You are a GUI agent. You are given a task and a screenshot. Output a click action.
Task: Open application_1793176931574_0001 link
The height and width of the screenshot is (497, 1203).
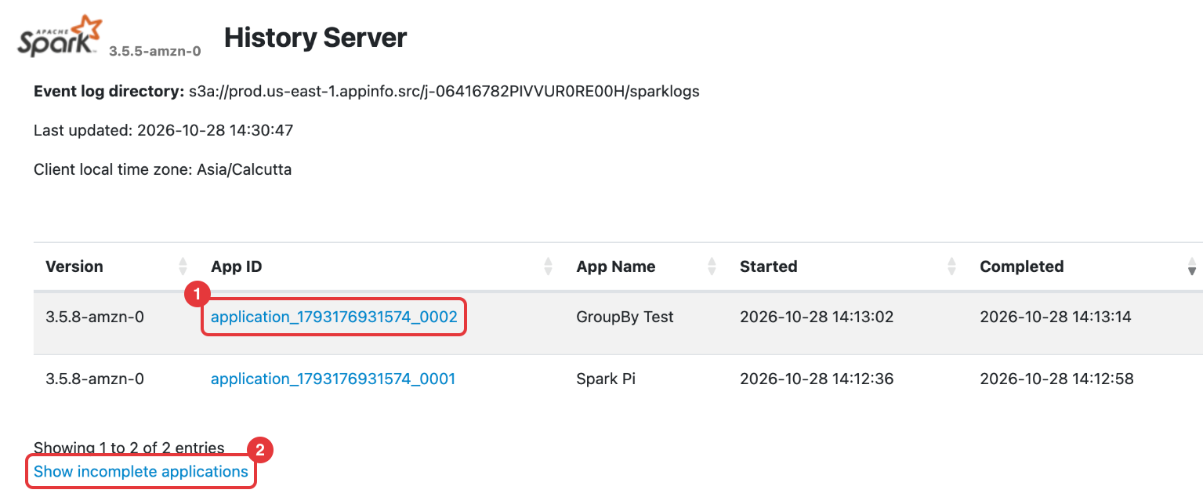[333, 379]
